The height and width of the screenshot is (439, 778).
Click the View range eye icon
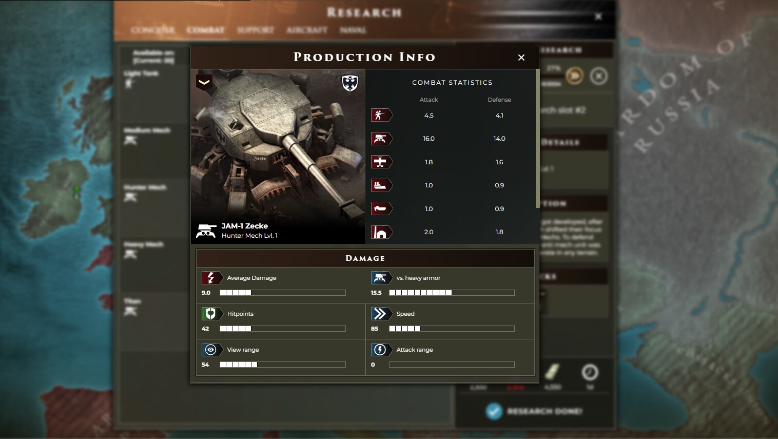[212, 350]
